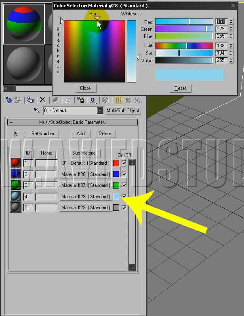
Task: Click on the Sat slider bar
Action: coord(184,53)
